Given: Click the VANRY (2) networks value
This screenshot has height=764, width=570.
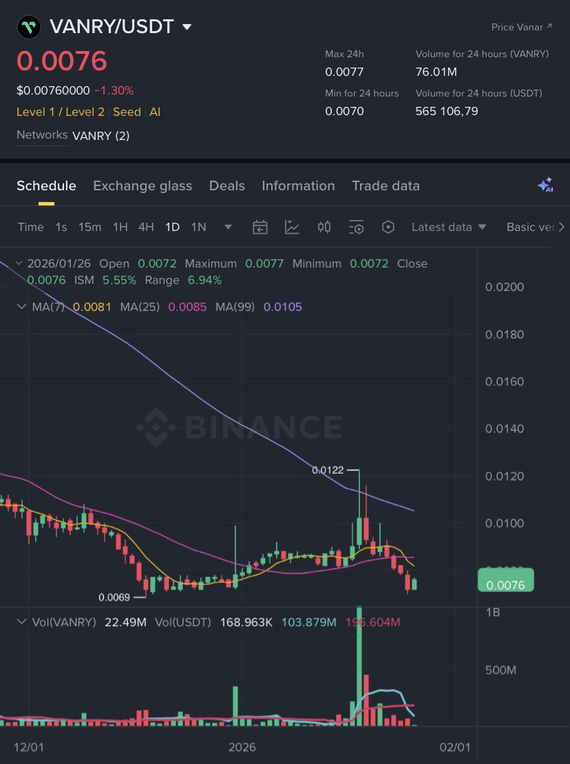Looking at the screenshot, I should pyautogui.click(x=101, y=136).
